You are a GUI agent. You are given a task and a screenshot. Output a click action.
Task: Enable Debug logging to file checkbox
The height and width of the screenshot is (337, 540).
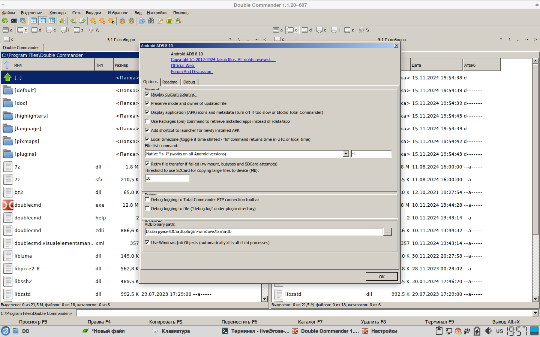(147, 209)
